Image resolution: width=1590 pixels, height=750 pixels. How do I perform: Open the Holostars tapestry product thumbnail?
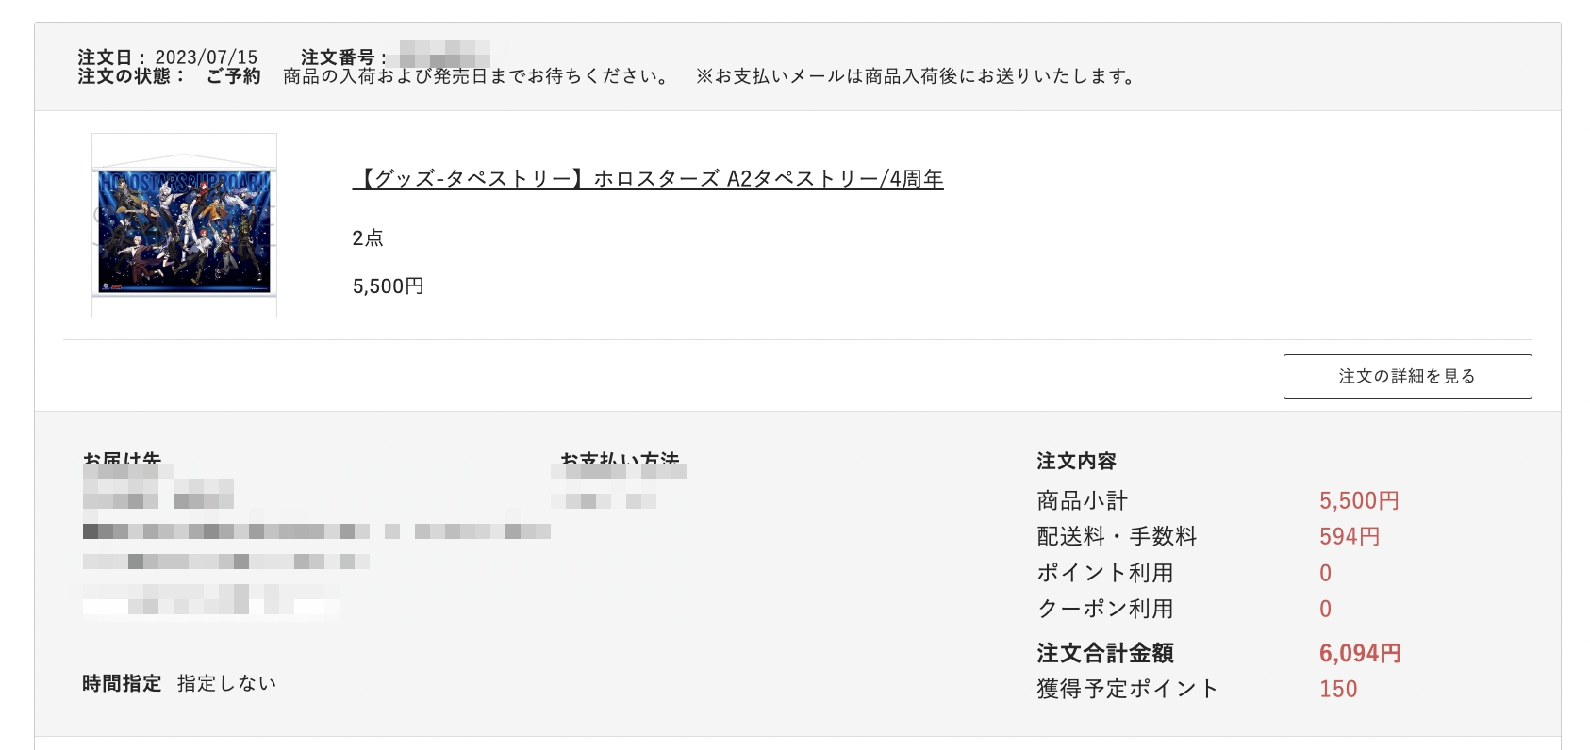[x=184, y=225]
